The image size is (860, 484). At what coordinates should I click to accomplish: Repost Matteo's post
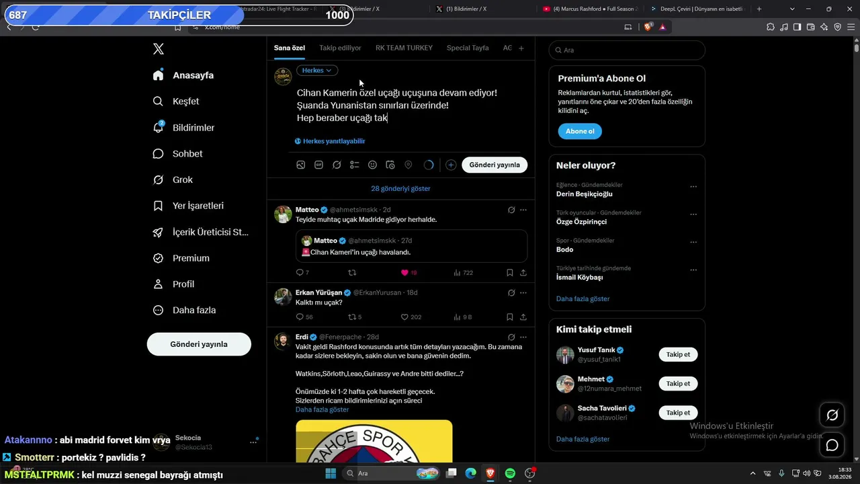(351, 272)
